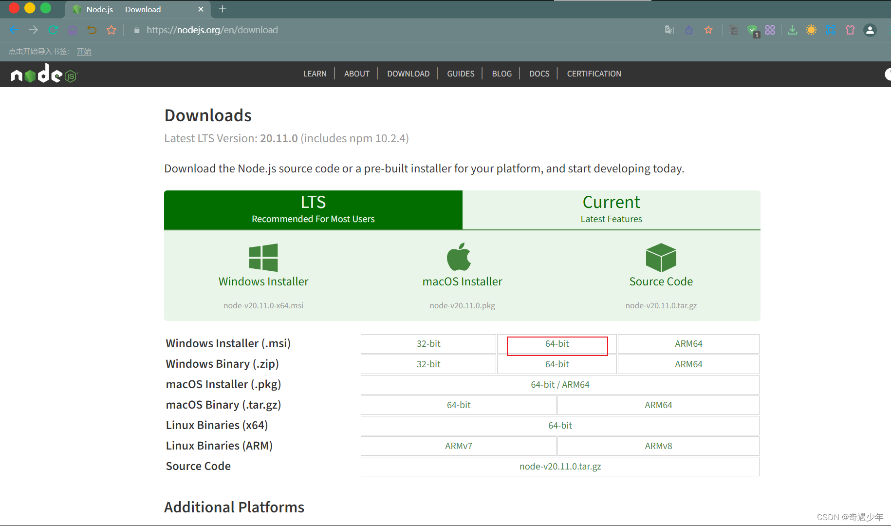Open the CERTIFICATION menu item
This screenshot has height=526, width=891.
594,74
